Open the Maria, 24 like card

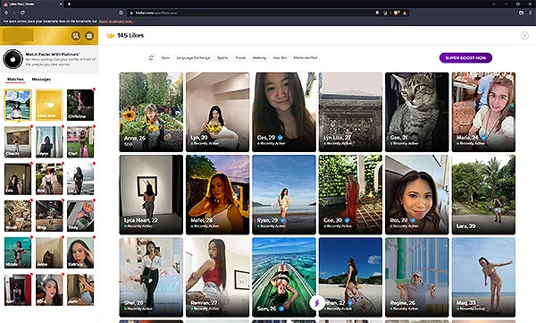coord(483,112)
